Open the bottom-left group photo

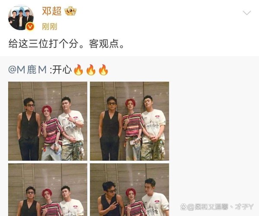coord(48,190)
